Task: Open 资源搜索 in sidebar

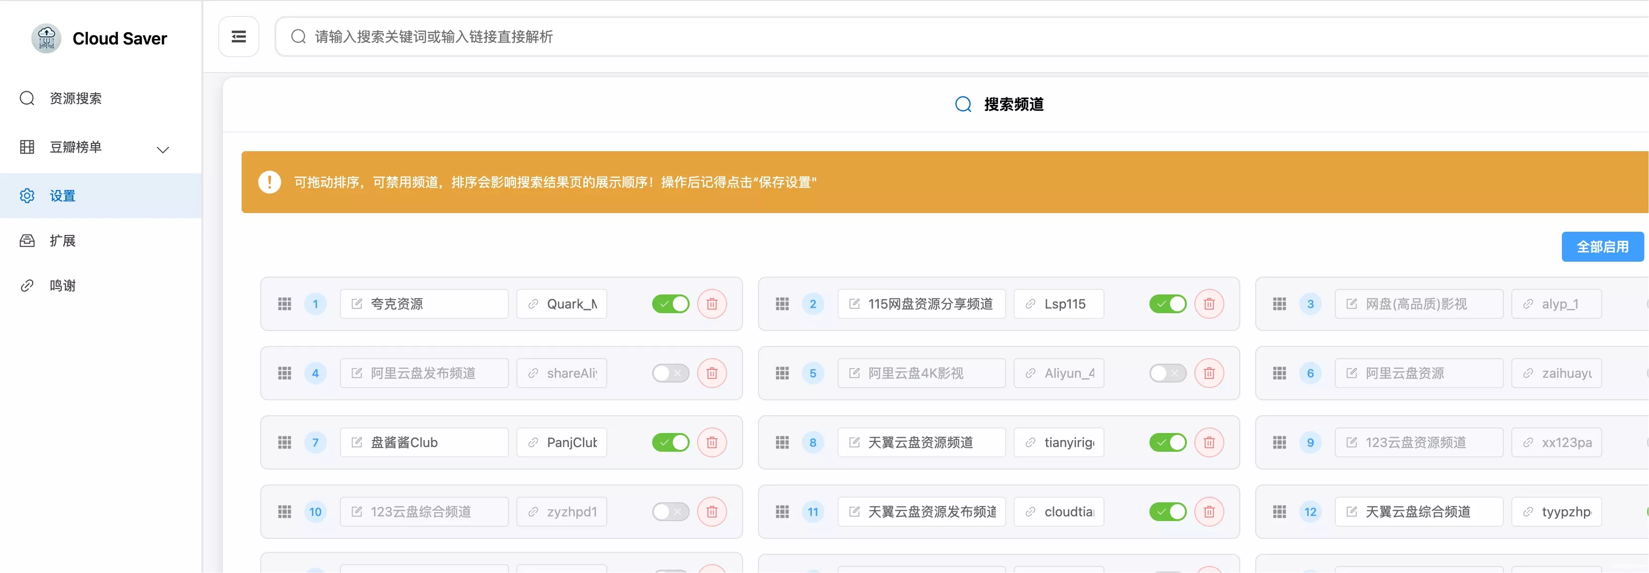Action: click(x=101, y=98)
